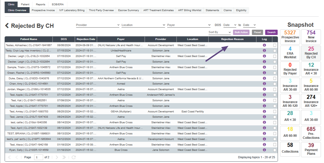Open log info icon for Testes, Abhashes row
The width and height of the screenshot is (324, 163).
264,45
